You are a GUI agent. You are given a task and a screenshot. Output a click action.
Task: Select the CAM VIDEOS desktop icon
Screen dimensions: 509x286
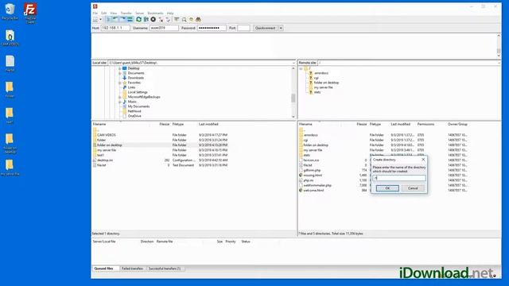click(10, 37)
